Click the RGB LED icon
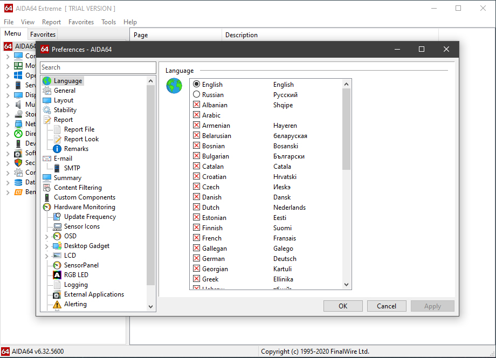496x358 pixels. [x=57, y=275]
